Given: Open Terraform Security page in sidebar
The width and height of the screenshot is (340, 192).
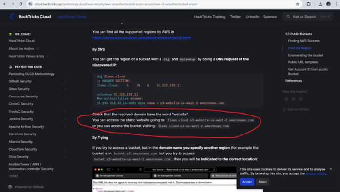Looking at the screenshot, I should [x=22, y=134].
